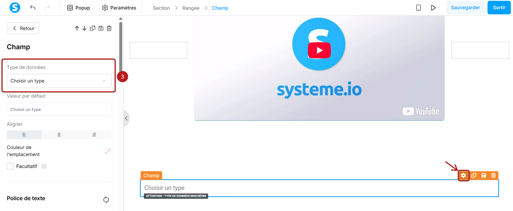Collapse the left sidebar panel chevron
The image size is (513, 211).
point(126,118)
